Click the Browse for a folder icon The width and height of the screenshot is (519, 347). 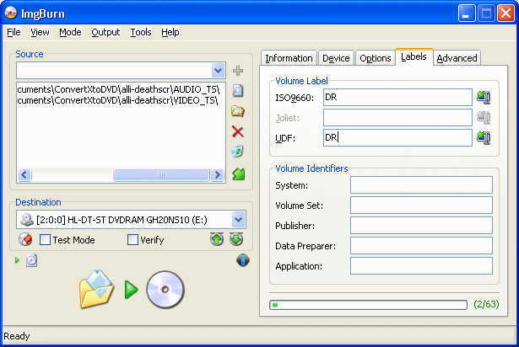click(238, 111)
